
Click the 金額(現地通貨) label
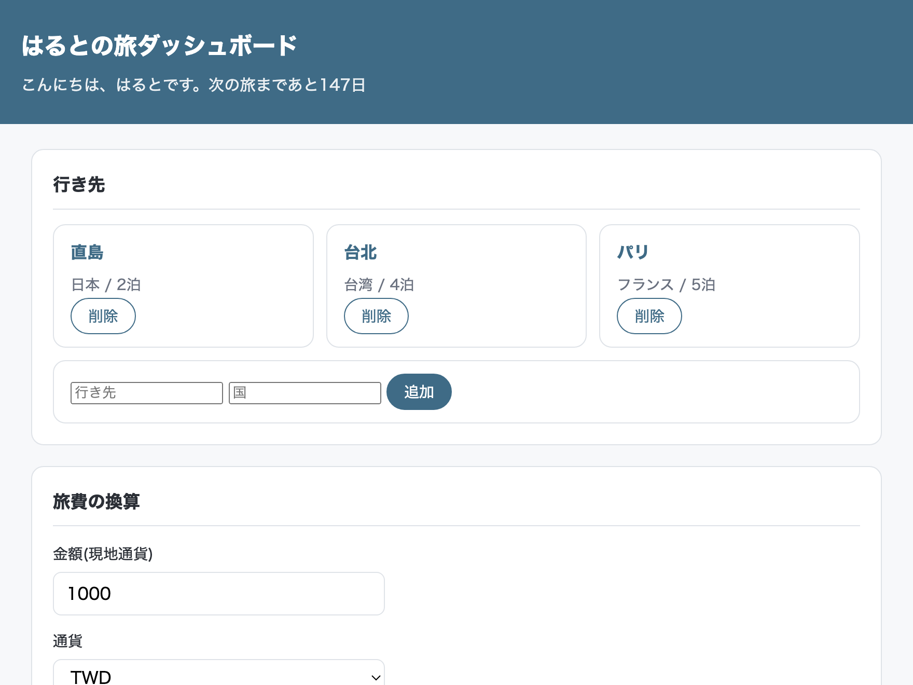[103, 554]
